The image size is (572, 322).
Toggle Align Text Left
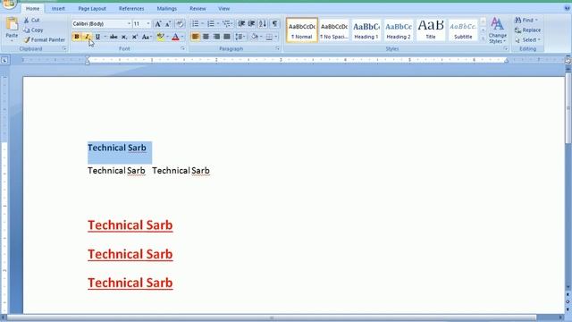195,37
